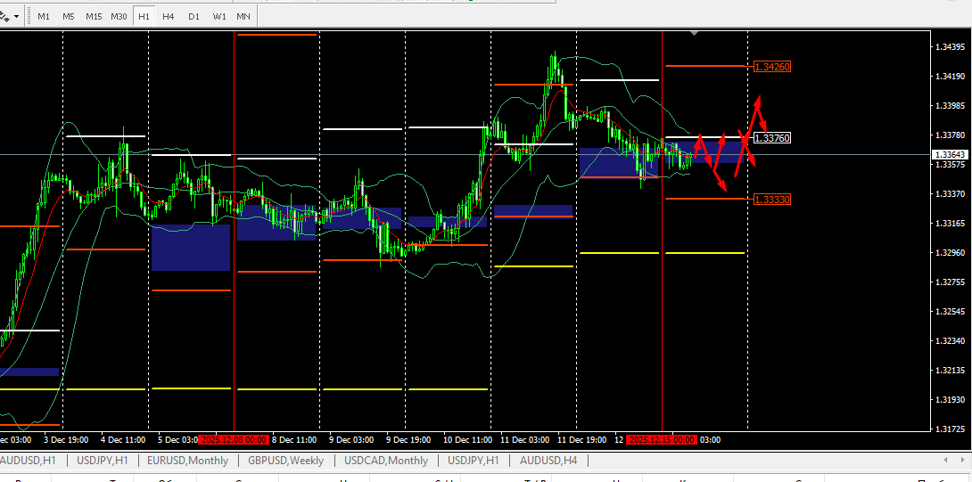Image resolution: width=972 pixels, height=482 pixels.
Task: Select the D1 daily timeframe
Action: 194,17
